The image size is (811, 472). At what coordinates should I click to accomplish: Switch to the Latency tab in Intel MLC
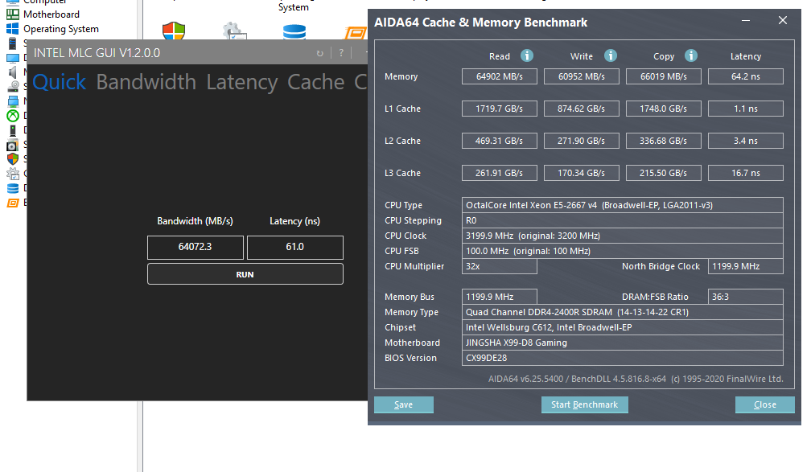242,82
